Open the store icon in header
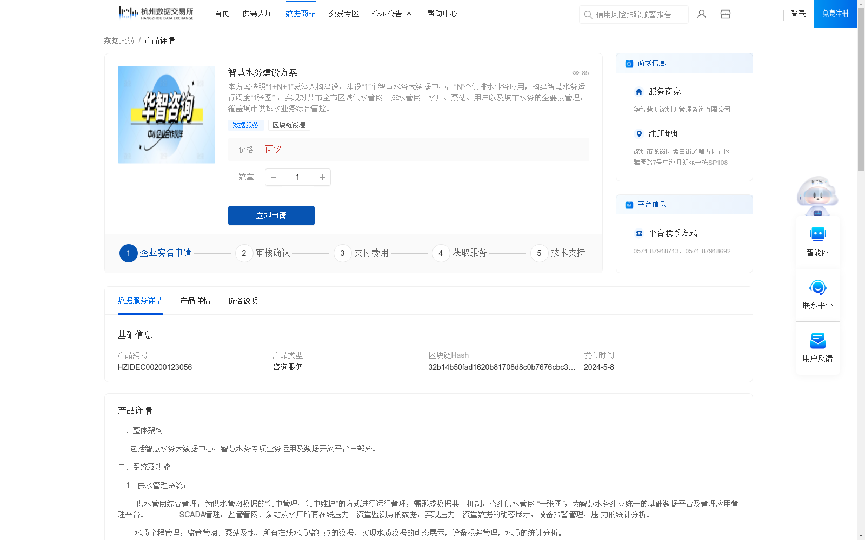The width and height of the screenshot is (865, 540). pos(726,14)
